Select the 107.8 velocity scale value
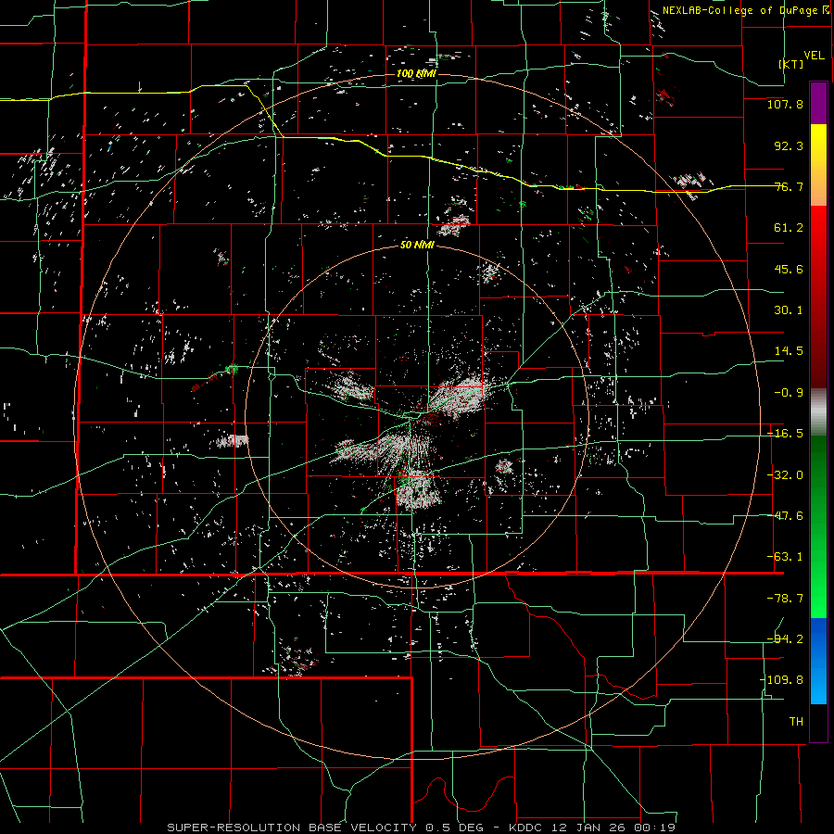The height and width of the screenshot is (834, 834). coord(785,104)
